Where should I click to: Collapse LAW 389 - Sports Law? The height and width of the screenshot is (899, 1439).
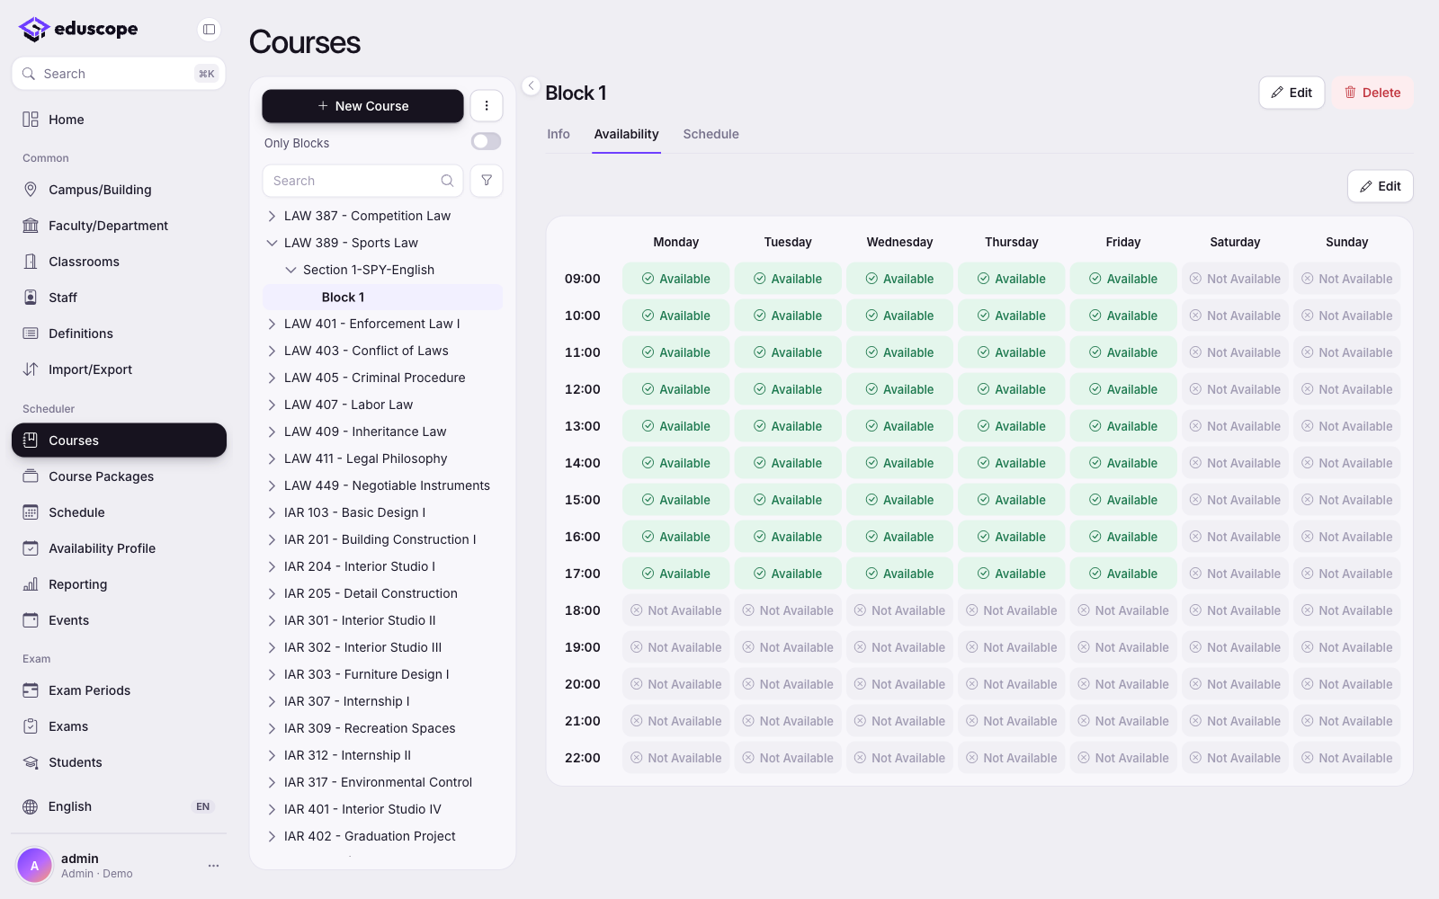click(272, 243)
